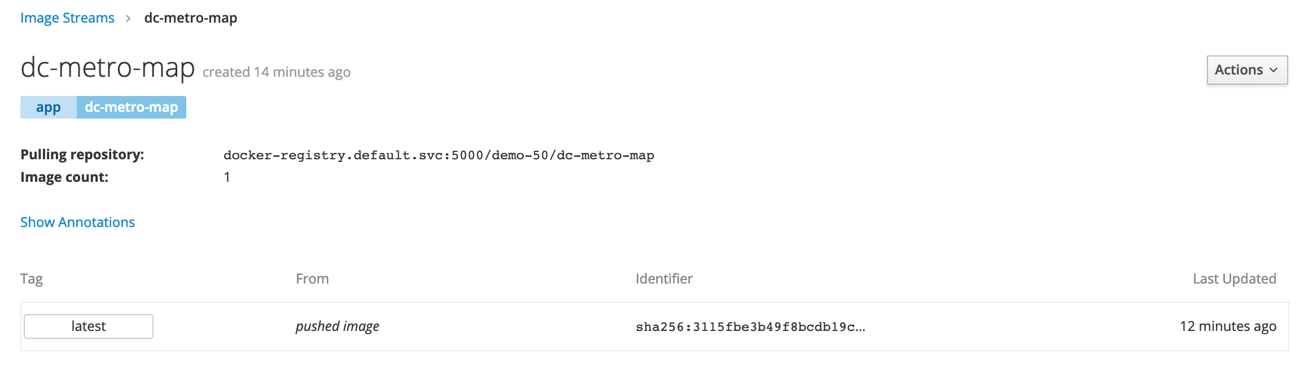Click the dc-metro-map page heading
Image resolution: width=1304 pixels, height=375 pixels.
[x=108, y=68]
